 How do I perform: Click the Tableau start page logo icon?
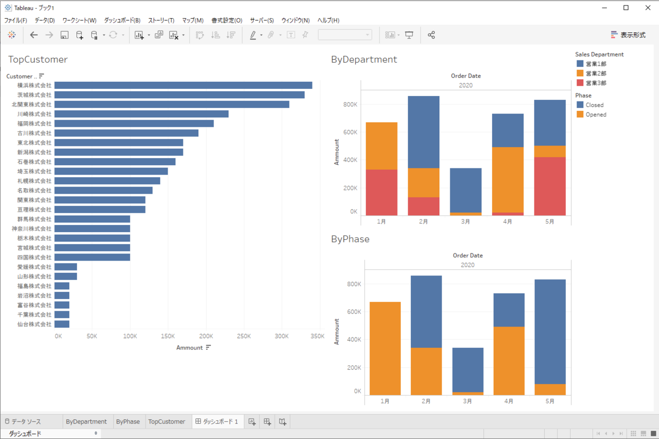coord(12,35)
